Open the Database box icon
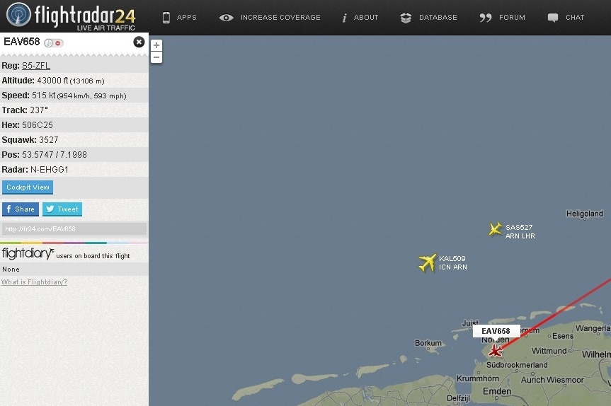The height and width of the screenshot is (406, 611). click(406, 18)
